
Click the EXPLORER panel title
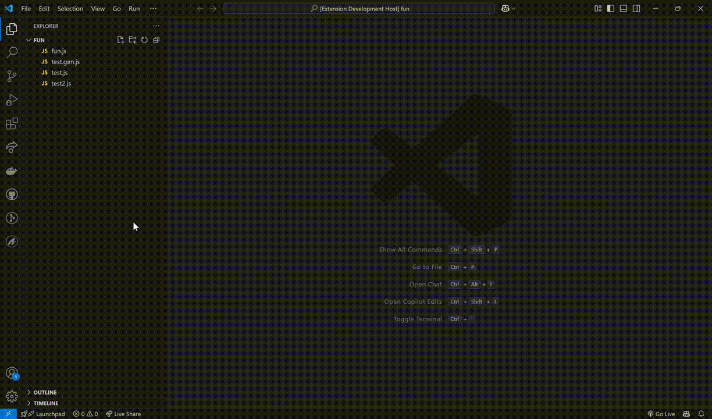click(x=46, y=26)
